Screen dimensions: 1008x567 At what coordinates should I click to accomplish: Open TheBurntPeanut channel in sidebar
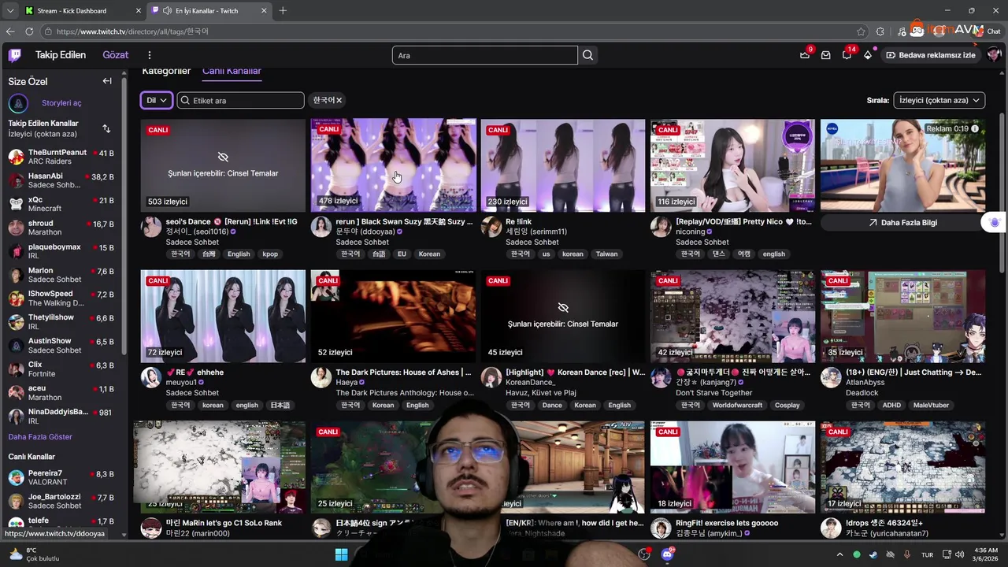(63, 157)
